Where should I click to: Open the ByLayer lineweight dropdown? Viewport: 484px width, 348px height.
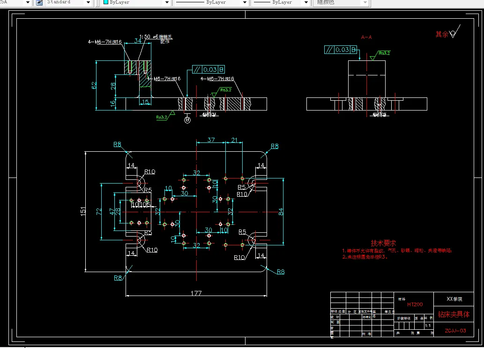tap(306, 2)
